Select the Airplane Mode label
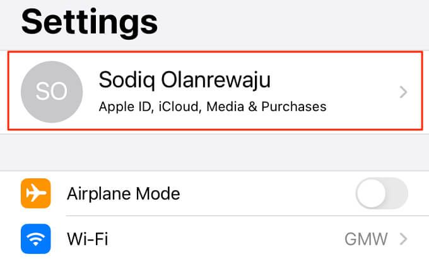 [124, 193]
